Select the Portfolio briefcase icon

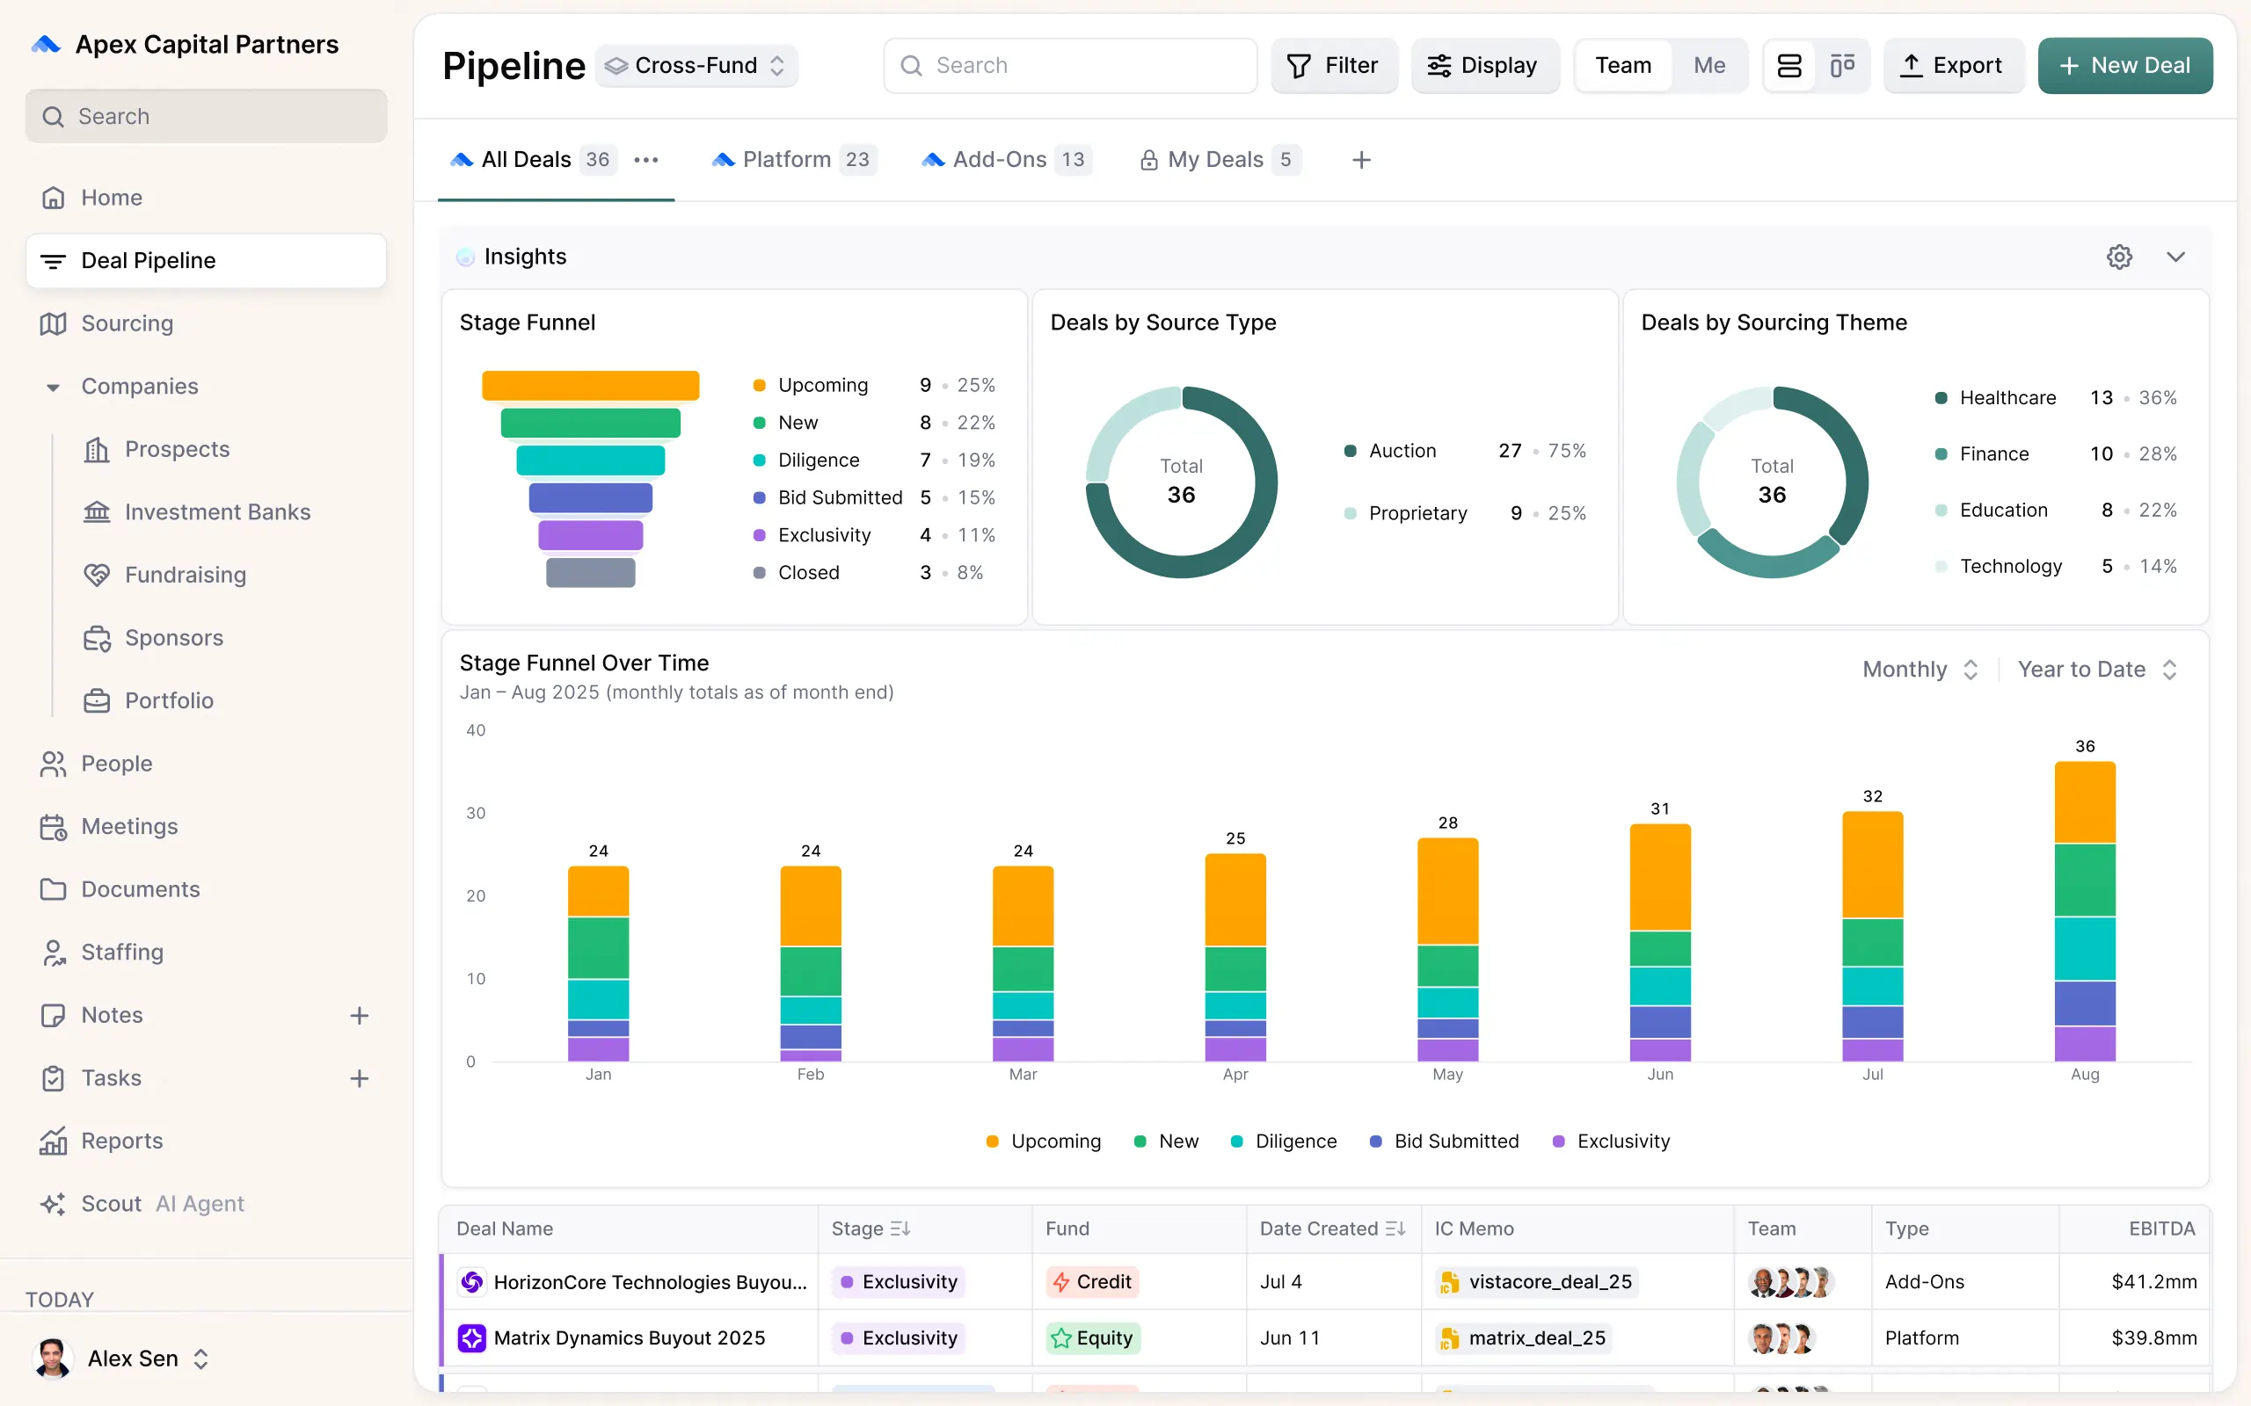pos(97,700)
